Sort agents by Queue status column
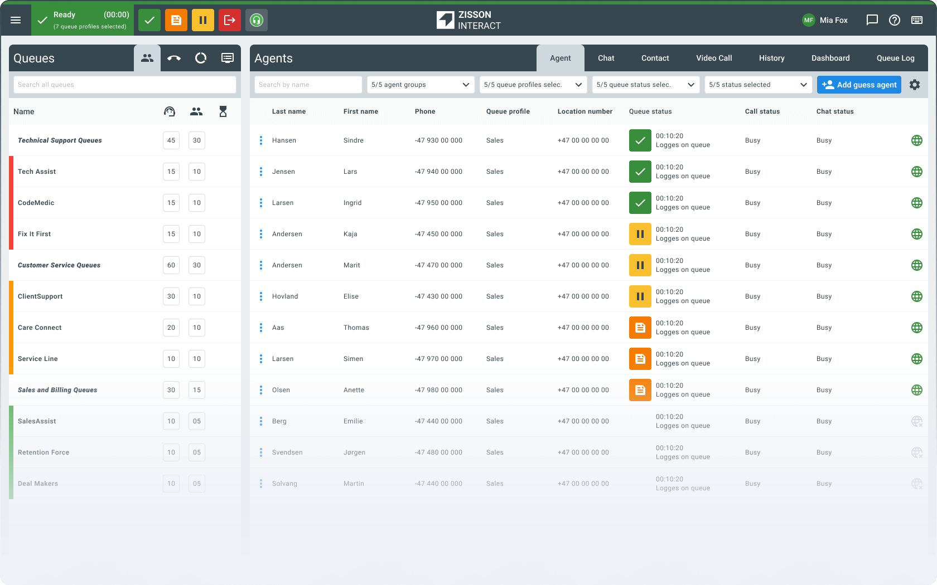 tap(650, 111)
